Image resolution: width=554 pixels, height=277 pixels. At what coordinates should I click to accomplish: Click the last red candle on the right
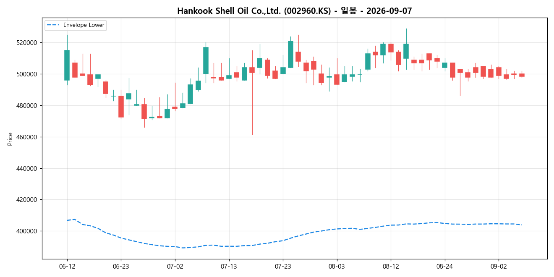pos(522,75)
